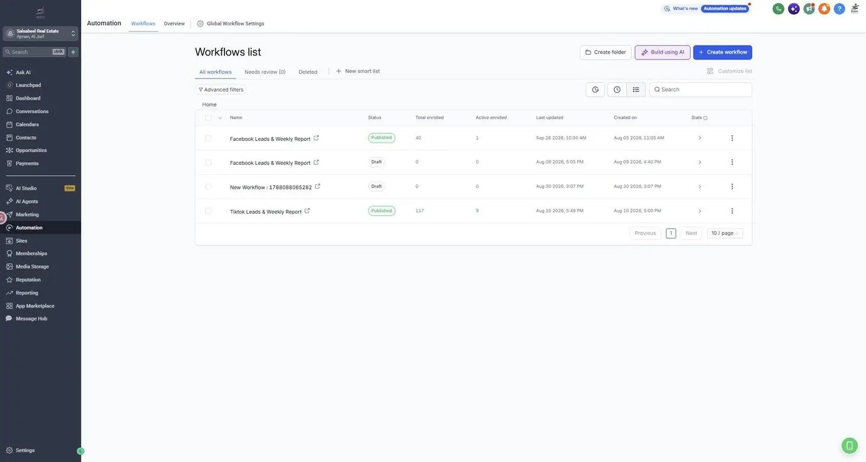Screen dimensions: 866x462
Task: Select the Tiktok Leads & Weekly Report checkbox
Action: click(x=208, y=211)
